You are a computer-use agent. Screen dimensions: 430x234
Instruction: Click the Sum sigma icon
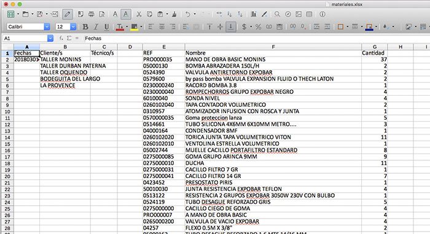pos(69,39)
